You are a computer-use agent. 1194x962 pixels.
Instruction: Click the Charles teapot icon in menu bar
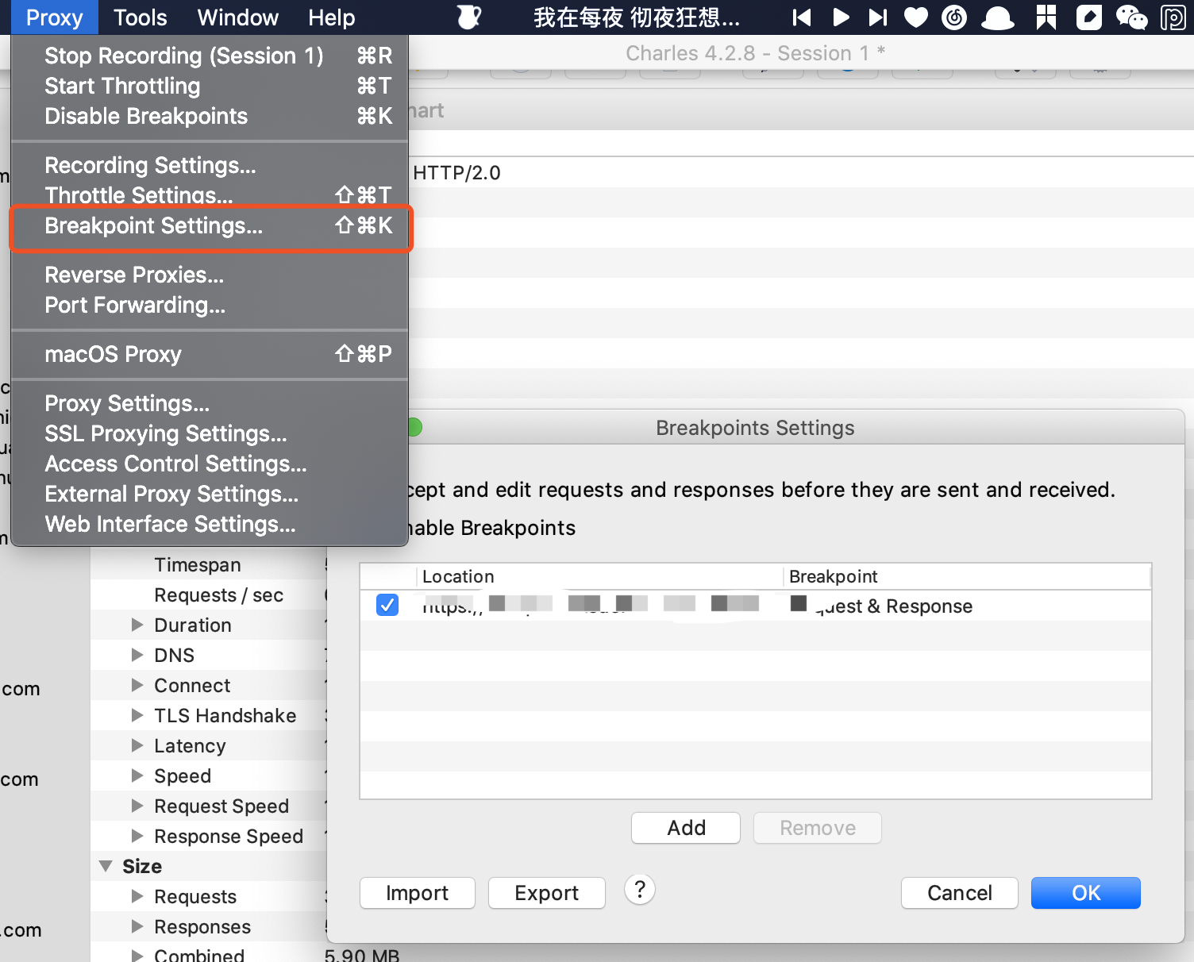(x=469, y=17)
